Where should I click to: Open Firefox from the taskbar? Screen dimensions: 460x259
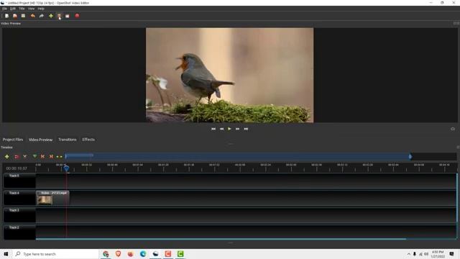[x=131, y=254]
